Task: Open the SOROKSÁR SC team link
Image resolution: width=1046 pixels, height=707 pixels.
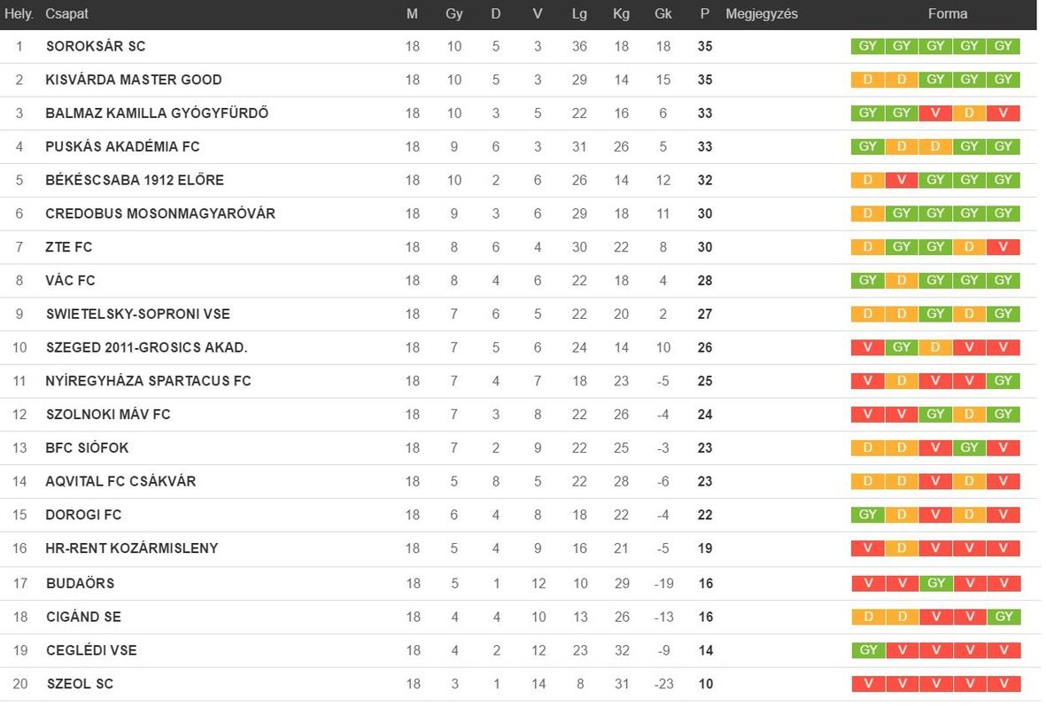Action: (x=96, y=46)
